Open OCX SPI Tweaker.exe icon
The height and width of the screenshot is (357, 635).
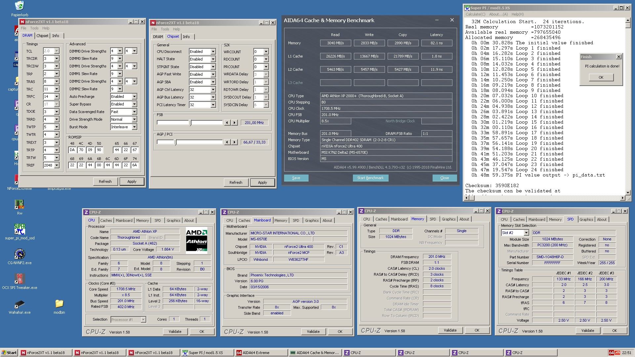pyautogui.click(x=20, y=281)
